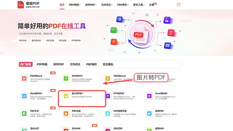Click the green PDF合并 card icon

point(24,113)
